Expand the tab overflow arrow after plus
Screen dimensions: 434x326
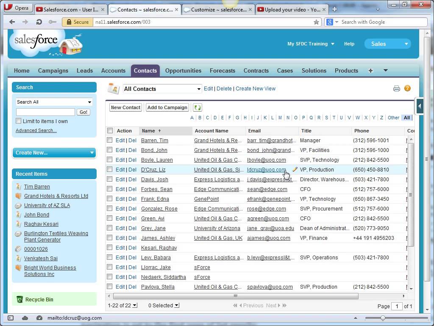tap(385, 70)
